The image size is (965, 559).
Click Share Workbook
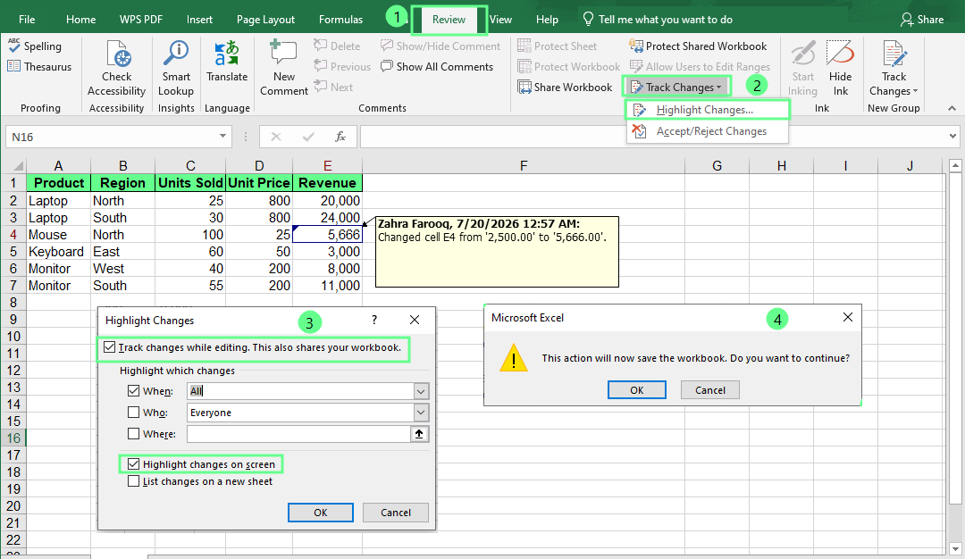pyautogui.click(x=565, y=87)
